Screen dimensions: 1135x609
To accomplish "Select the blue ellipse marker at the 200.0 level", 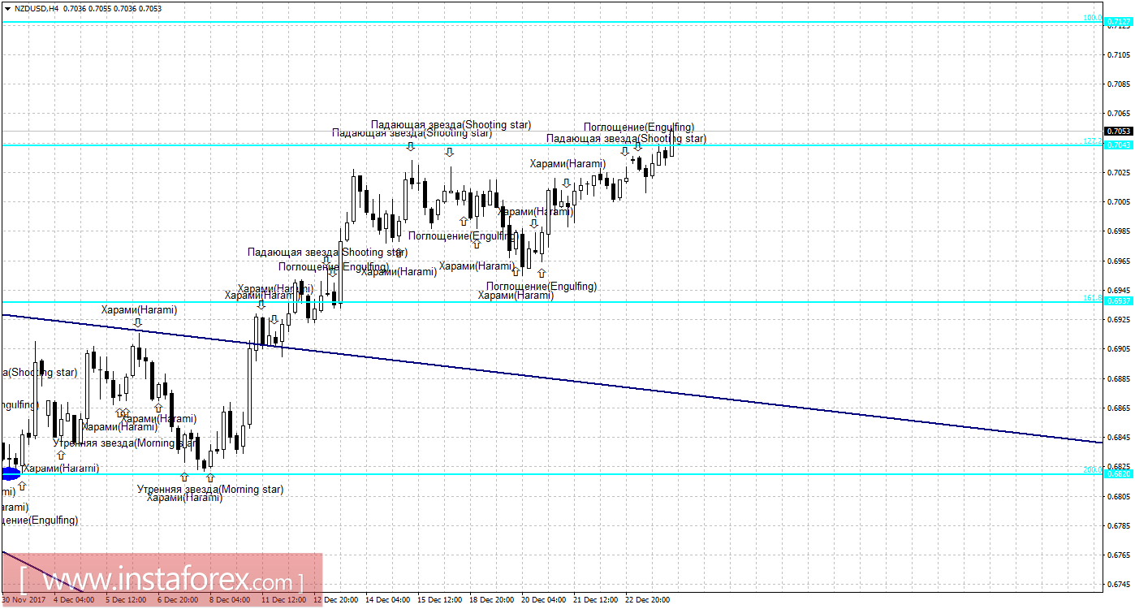I will (x=10, y=473).
